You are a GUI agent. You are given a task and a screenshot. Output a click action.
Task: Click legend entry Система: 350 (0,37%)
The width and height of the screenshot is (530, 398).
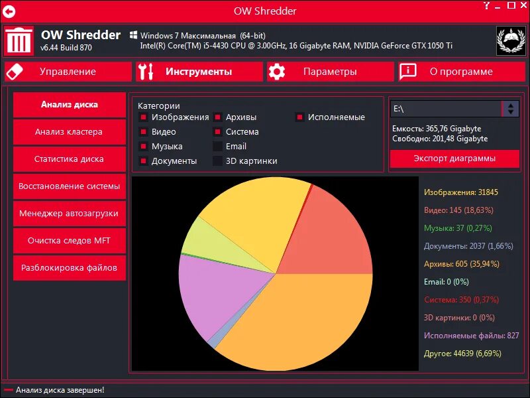click(461, 300)
